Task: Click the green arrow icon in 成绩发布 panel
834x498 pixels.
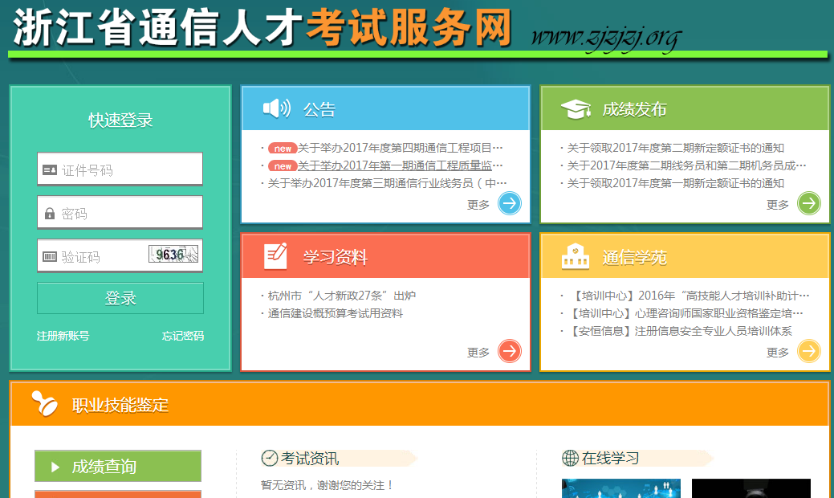Action: (x=808, y=204)
